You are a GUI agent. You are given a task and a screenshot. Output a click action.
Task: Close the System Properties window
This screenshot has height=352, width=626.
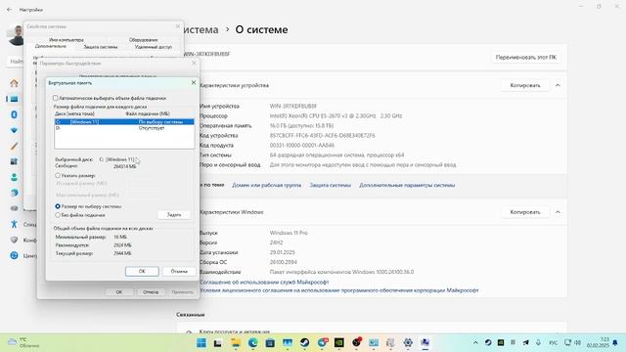point(178,26)
